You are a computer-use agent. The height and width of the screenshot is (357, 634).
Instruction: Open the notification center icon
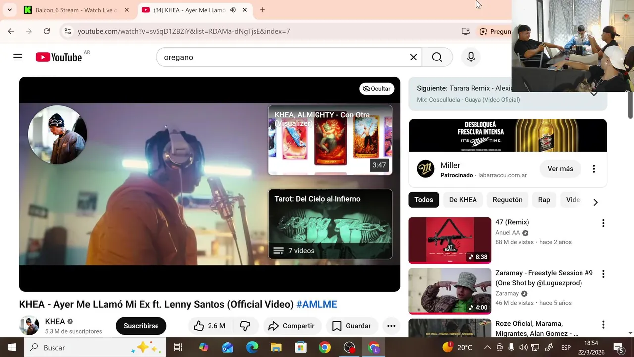tap(619, 348)
